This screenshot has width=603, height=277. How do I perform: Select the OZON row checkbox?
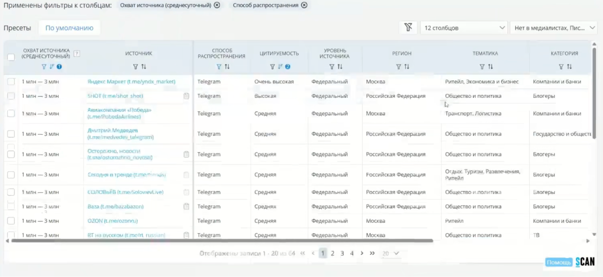[11, 221]
